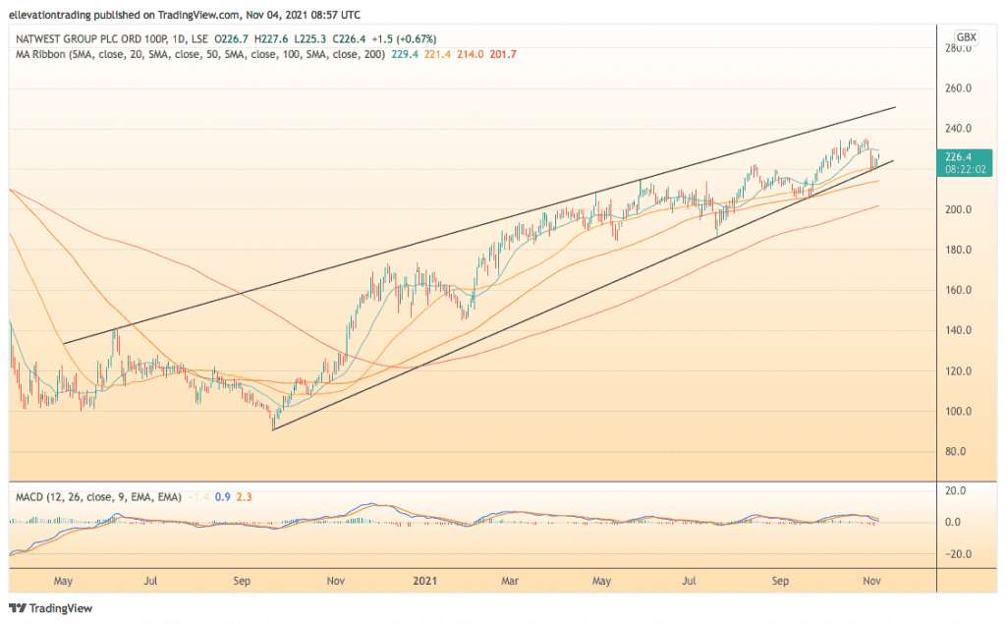Click the 180.0 price axis label
Image resolution: width=1006 pixels, height=624 pixels.
pyautogui.click(x=959, y=251)
